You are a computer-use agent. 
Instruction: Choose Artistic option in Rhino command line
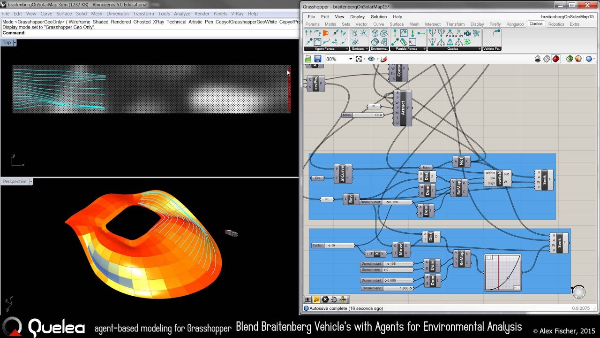point(195,22)
